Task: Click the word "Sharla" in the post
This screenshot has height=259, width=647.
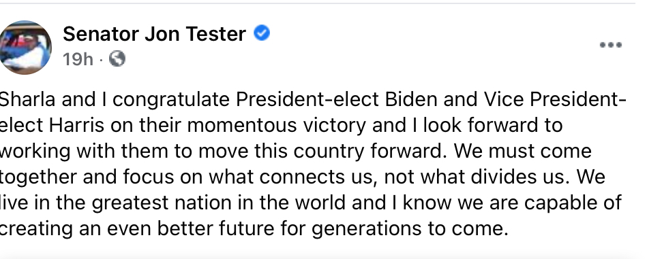Action: [x=28, y=99]
